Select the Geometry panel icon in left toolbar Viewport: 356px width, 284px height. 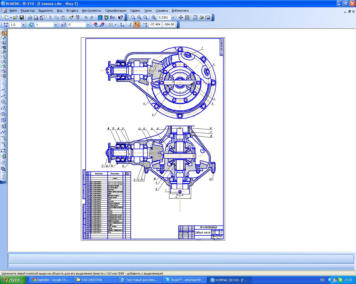tap(4, 33)
